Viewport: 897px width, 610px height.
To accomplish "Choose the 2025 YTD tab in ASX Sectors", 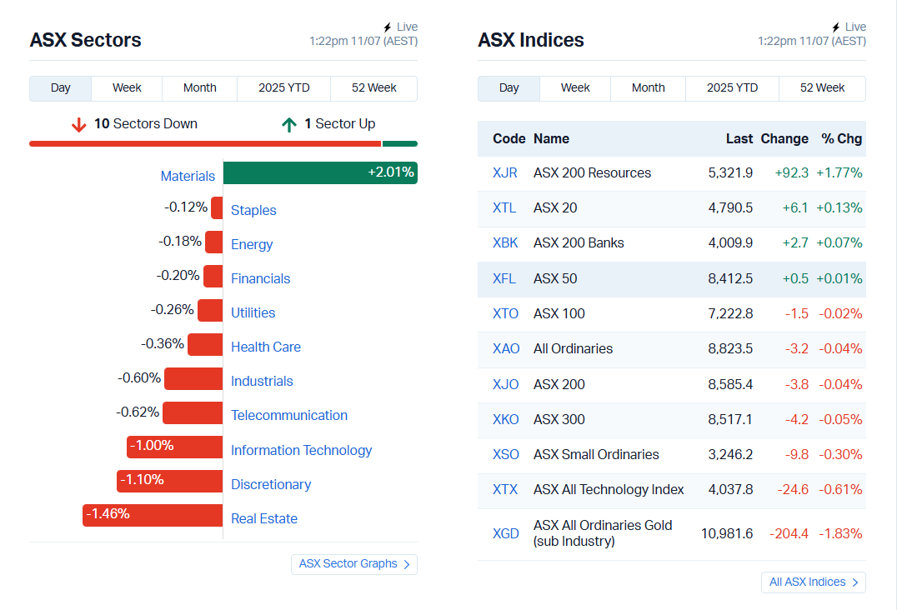I will pos(283,88).
